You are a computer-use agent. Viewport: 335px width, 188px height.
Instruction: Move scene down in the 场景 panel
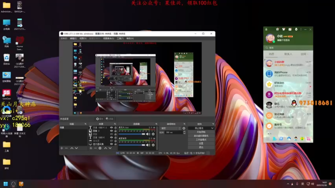(77, 148)
